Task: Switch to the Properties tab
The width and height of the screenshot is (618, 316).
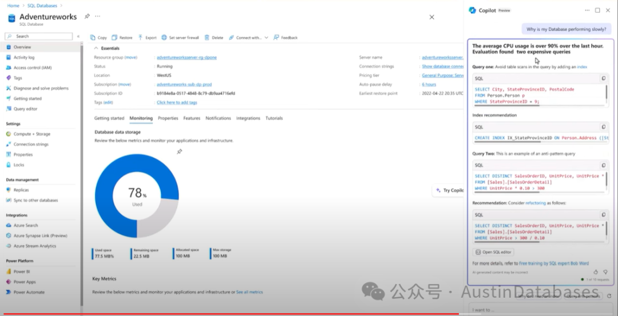Action: [168, 118]
